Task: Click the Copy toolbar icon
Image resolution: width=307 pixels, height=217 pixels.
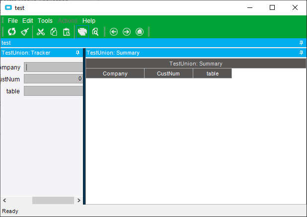Action: [x=54, y=32]
